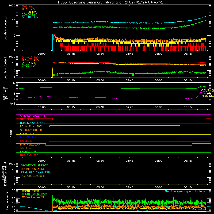
Task: Click '05:00' time tick under keV panel
Action: [x=42, y=54]
